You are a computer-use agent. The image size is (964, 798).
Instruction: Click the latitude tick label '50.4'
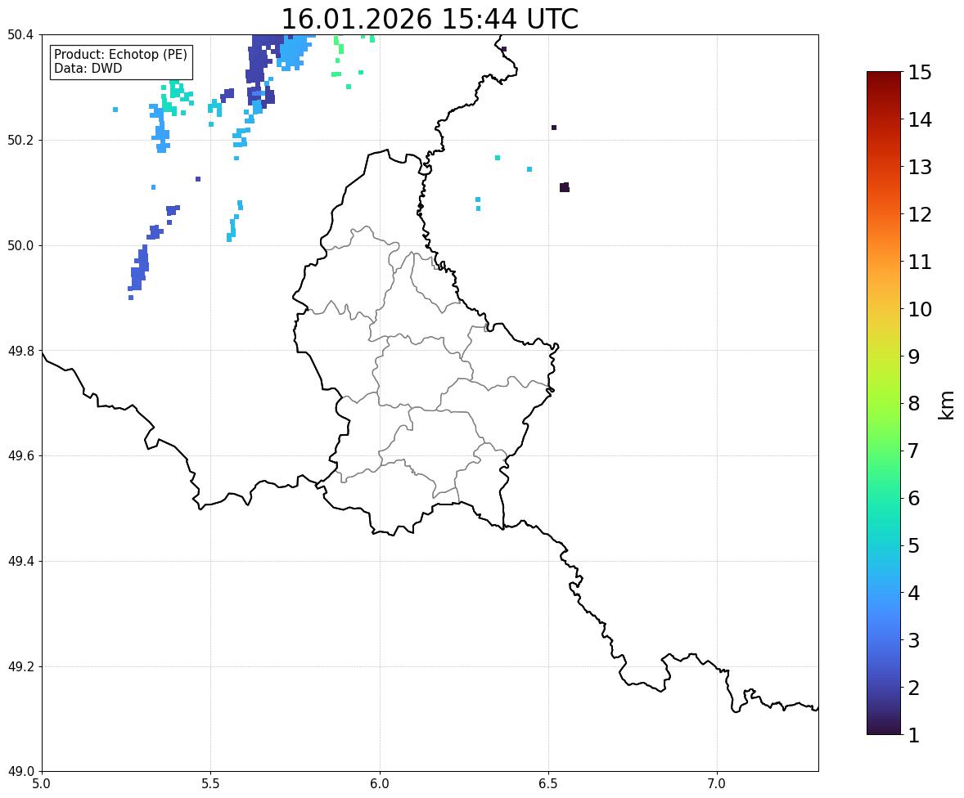tap(21, 35)
